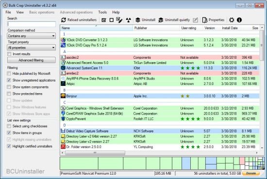This screenshot has height=179, width=267.
Task: Sort list by Name column
Action: coord(97,28)
